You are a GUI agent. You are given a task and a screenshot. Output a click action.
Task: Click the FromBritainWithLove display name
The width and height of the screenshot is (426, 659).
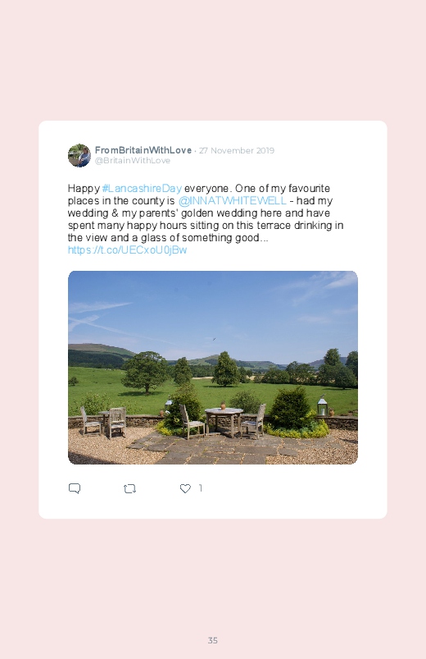[143, 150]
